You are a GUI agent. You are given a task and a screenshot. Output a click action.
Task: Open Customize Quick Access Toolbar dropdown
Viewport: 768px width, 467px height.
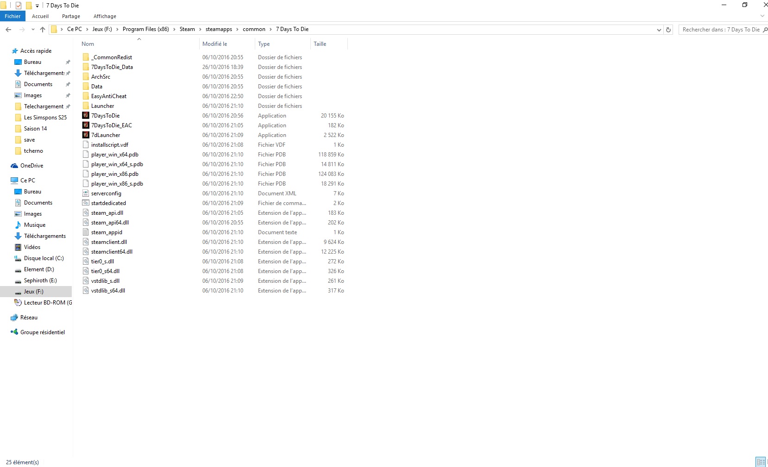(x=37, y=6)
